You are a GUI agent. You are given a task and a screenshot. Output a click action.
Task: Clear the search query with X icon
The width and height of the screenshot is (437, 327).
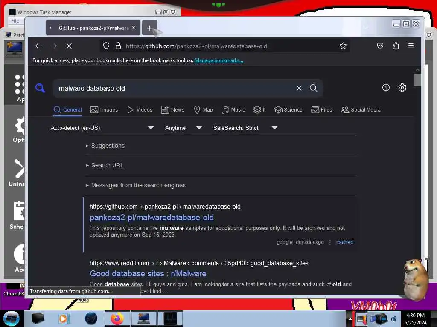click(299, 88)
